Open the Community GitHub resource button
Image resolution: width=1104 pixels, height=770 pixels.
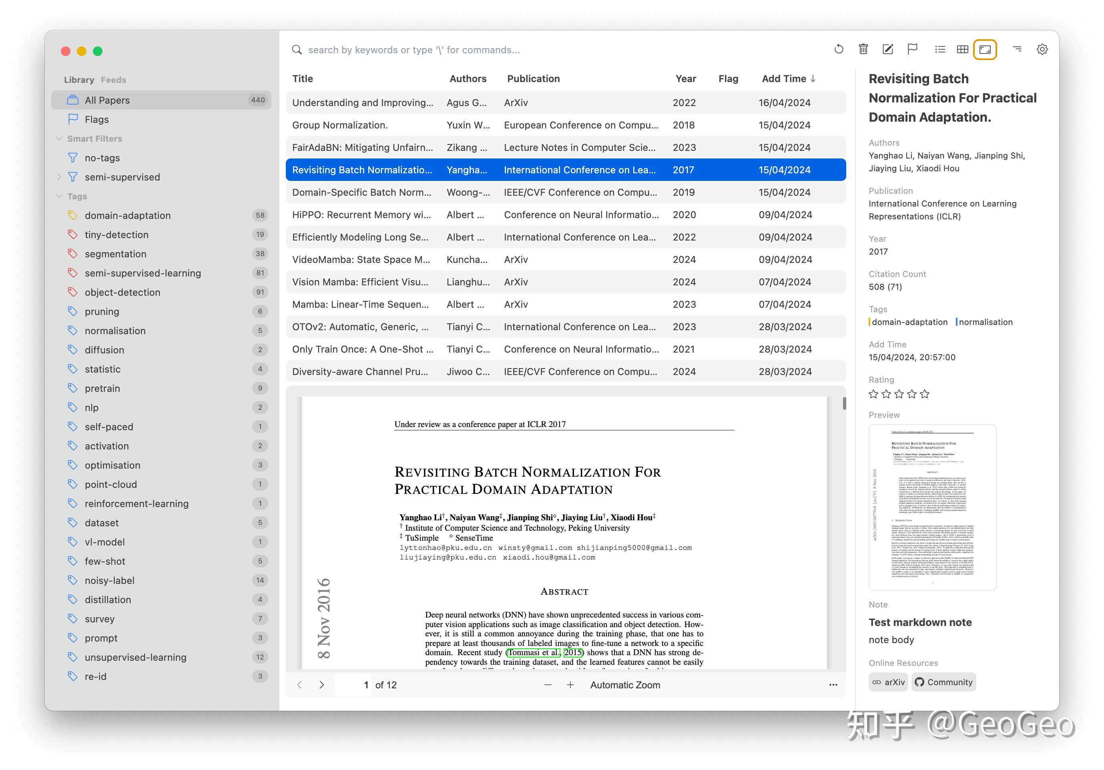point(943,682)
